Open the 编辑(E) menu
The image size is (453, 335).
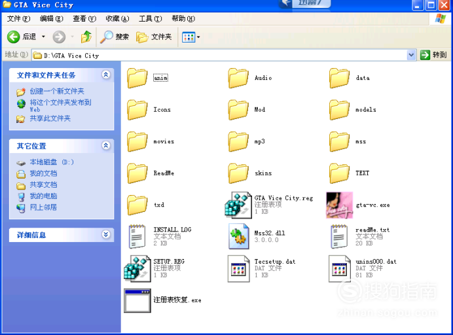tap(52, 19)
